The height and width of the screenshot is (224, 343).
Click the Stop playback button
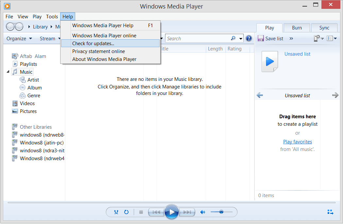[x=141, y=212]
